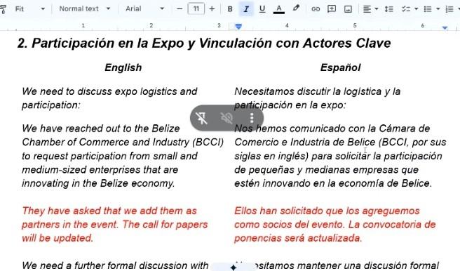Click text We need a further formal discussion
Screen dimensions: 460x271
115,265
